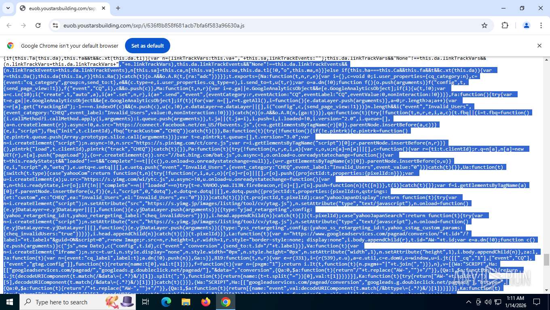Open volume control tray icon

488,302
